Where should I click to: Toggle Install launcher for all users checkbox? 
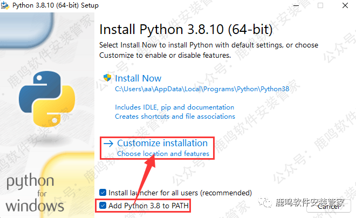pyautogui.click(x=104, y=193)
